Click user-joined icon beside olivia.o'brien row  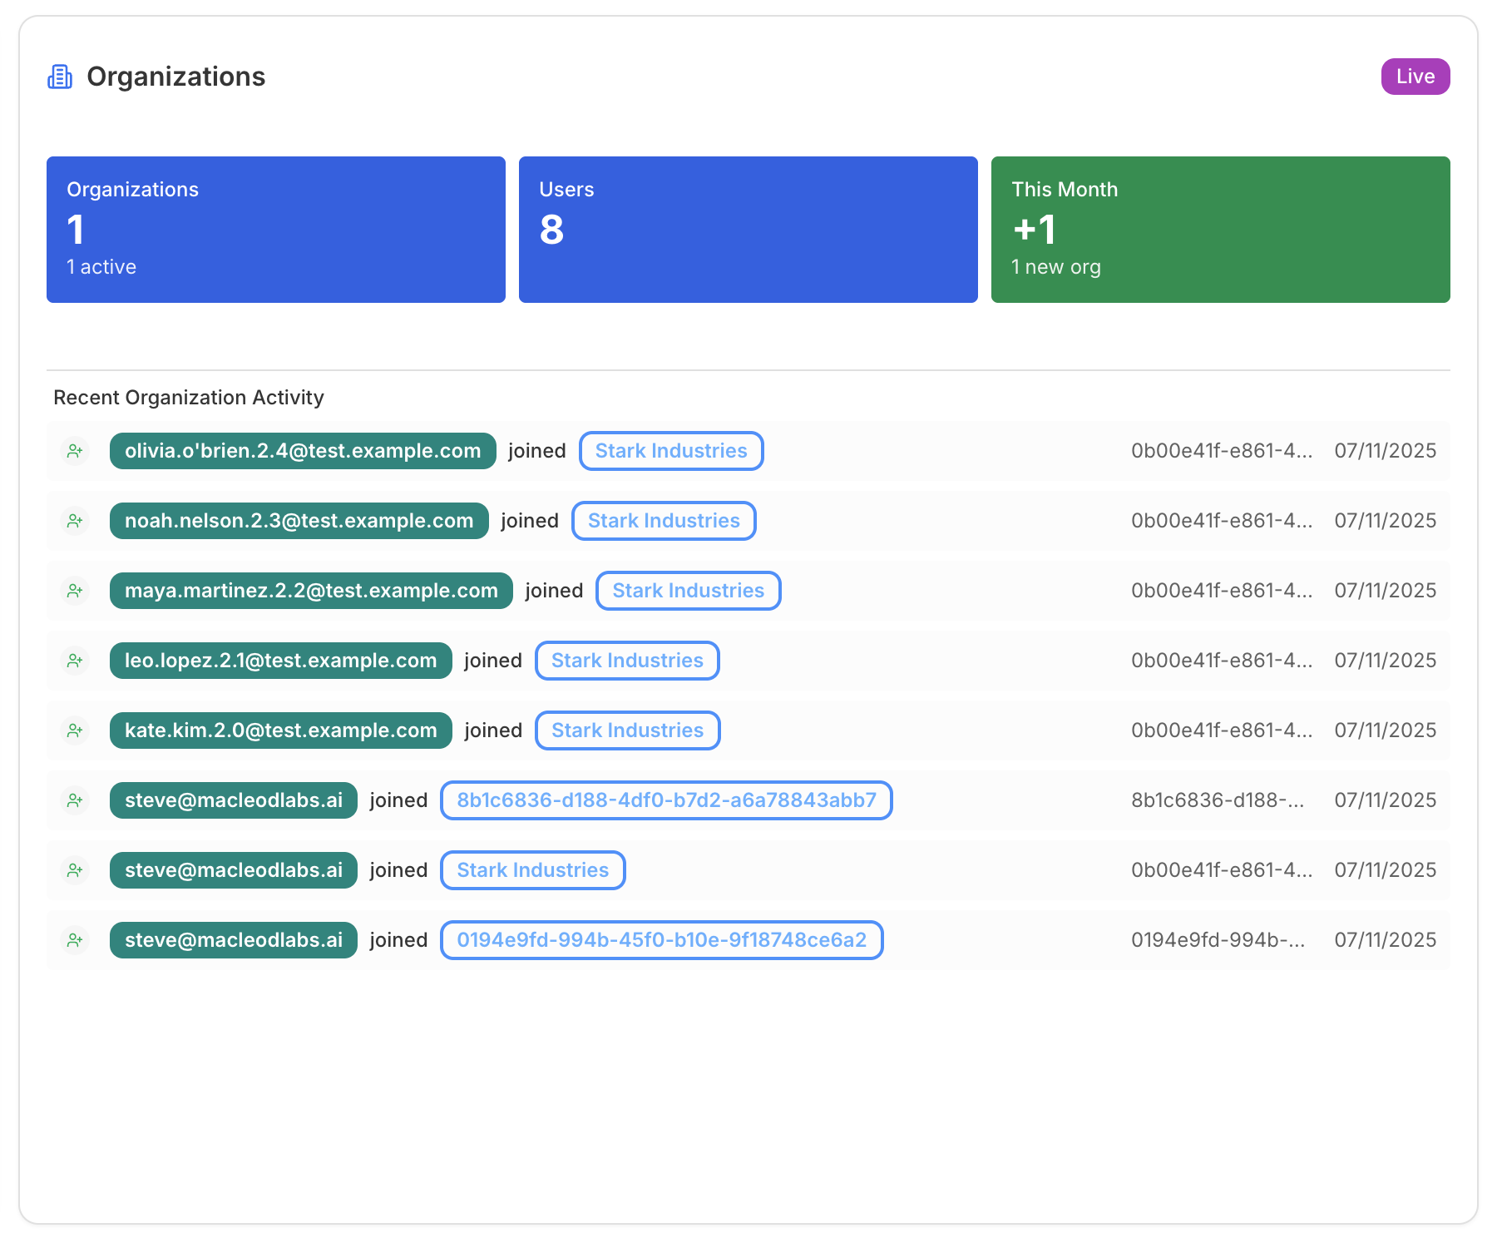tap(75, 451)
